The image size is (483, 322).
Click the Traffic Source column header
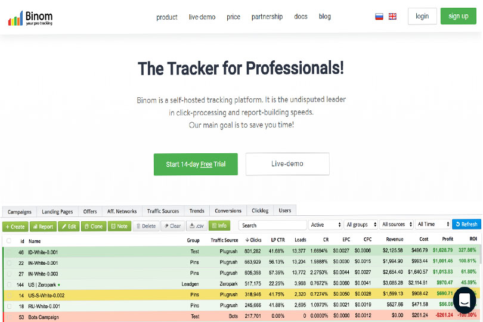(x=224, y=240)
